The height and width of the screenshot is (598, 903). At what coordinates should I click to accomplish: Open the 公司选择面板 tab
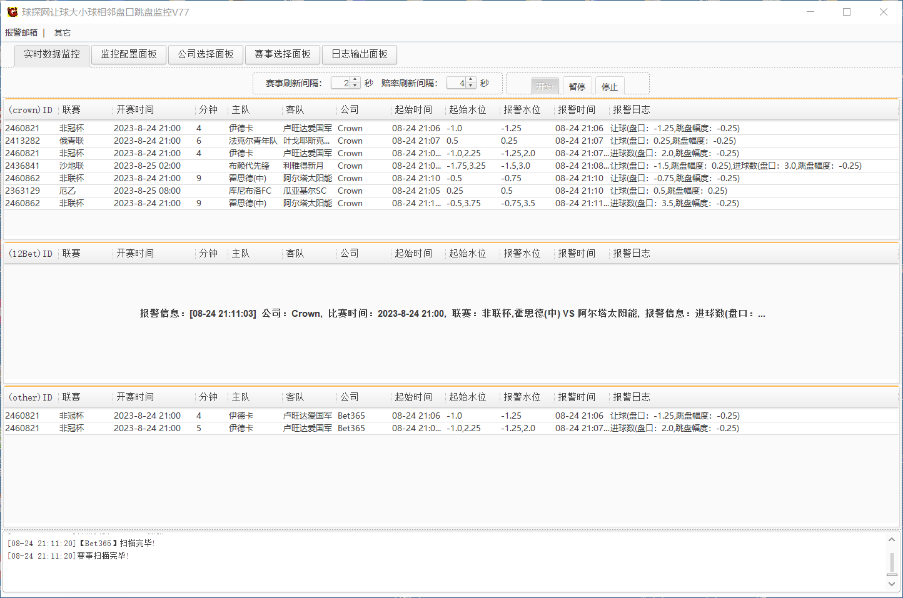[x=206, y=54]
